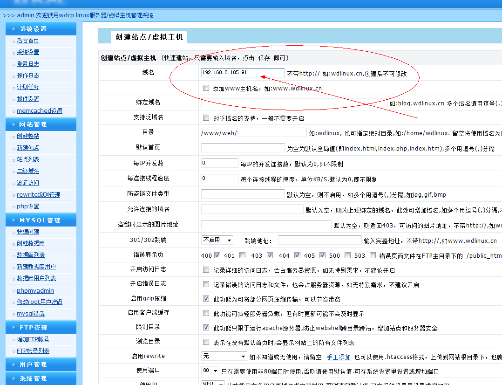Image resolution: width=502 pixels, height=385 pixels.
Task: Uncheck error page 405 checkbox
Action: tap(322, 255)
